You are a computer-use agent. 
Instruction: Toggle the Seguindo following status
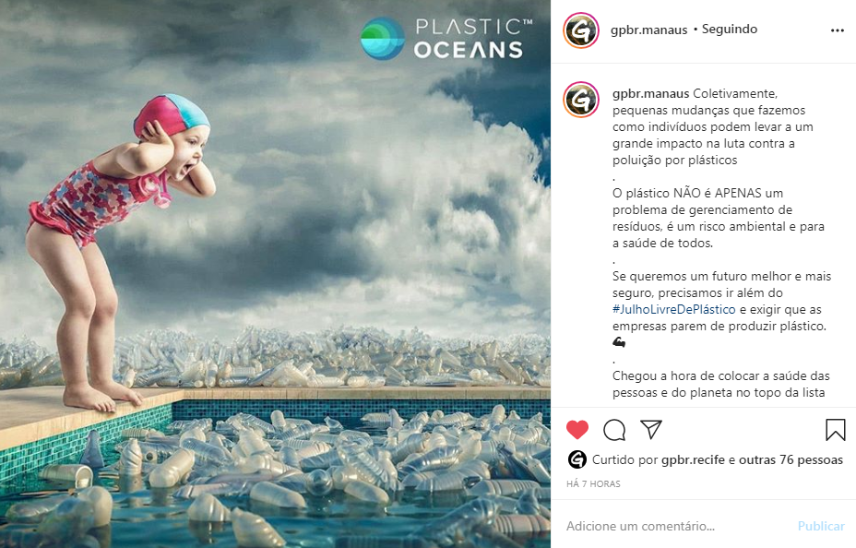coord(730,29)
